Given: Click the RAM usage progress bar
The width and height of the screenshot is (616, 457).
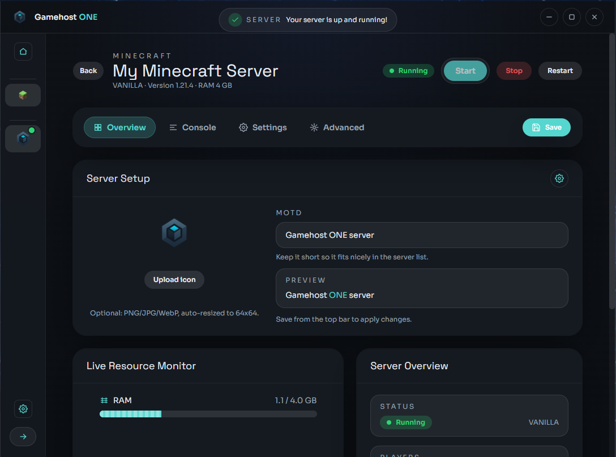Looking at the screenshot, I should (x=208, y=414).
